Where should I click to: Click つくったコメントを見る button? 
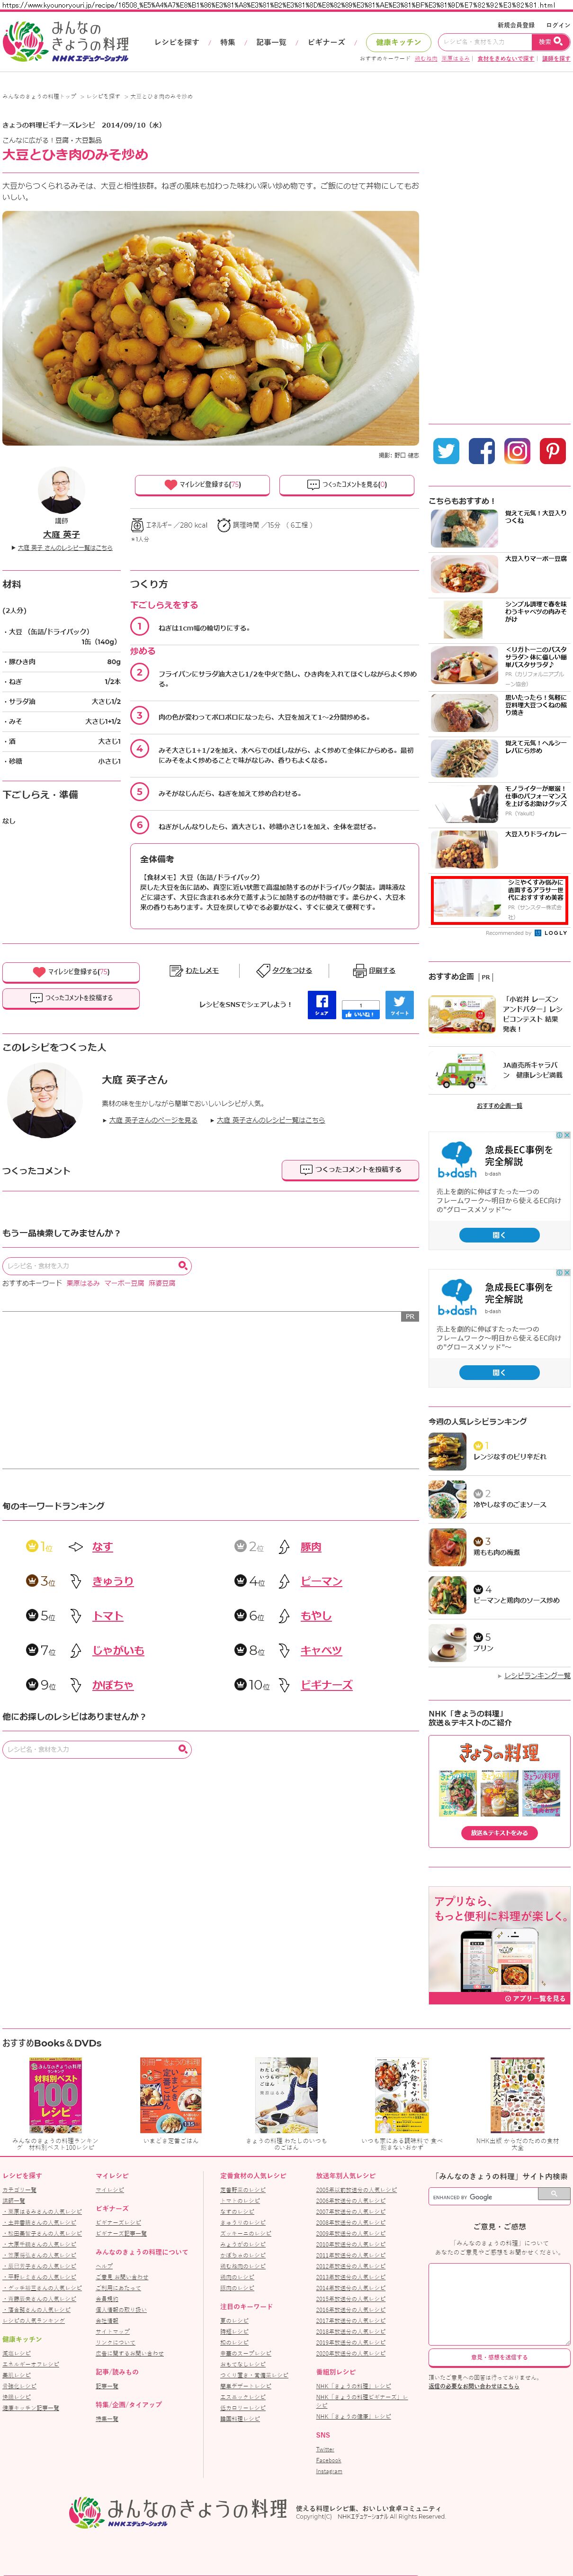(x=348, y=484)
